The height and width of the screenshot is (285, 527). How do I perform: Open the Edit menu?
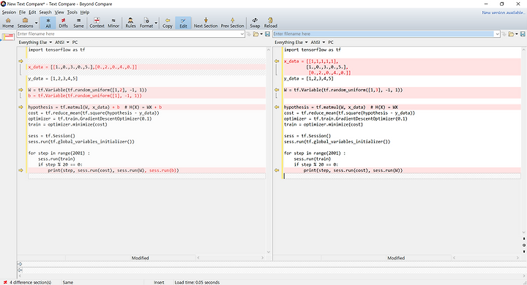click(x=32, y=12)
